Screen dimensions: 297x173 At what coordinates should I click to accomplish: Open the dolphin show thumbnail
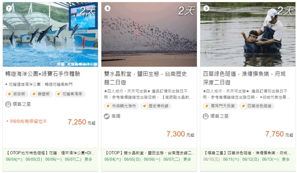tap(50, 34)
